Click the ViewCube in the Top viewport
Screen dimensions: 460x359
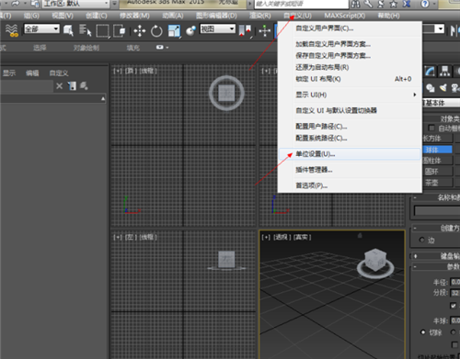[226, 93]
